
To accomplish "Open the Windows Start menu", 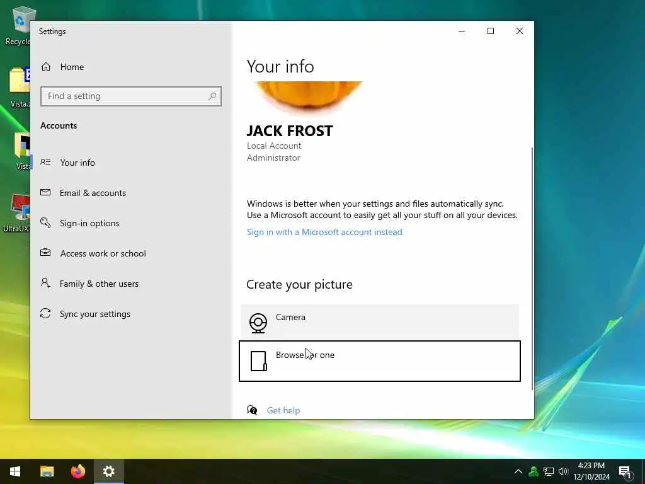I will (15, 471).
